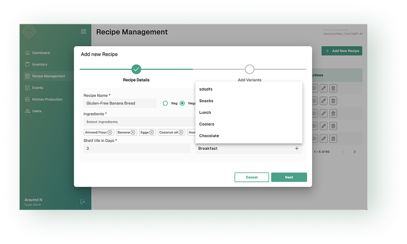Click the logout icon next to Aravind N
This screenshot has width=407, height=244.
coord(82,202)
